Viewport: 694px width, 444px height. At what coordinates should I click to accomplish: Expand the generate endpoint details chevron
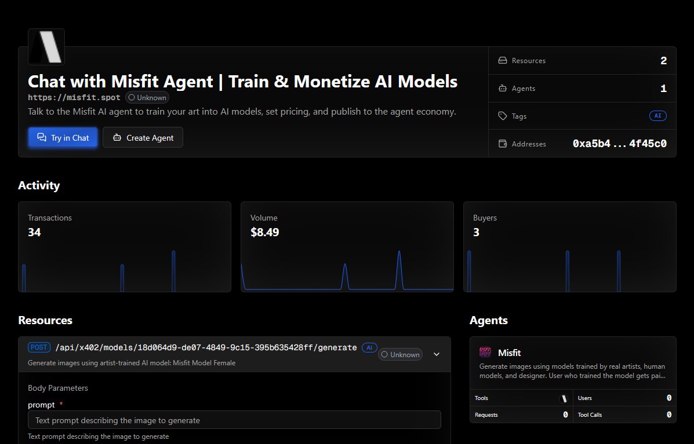tap(436, 354)
